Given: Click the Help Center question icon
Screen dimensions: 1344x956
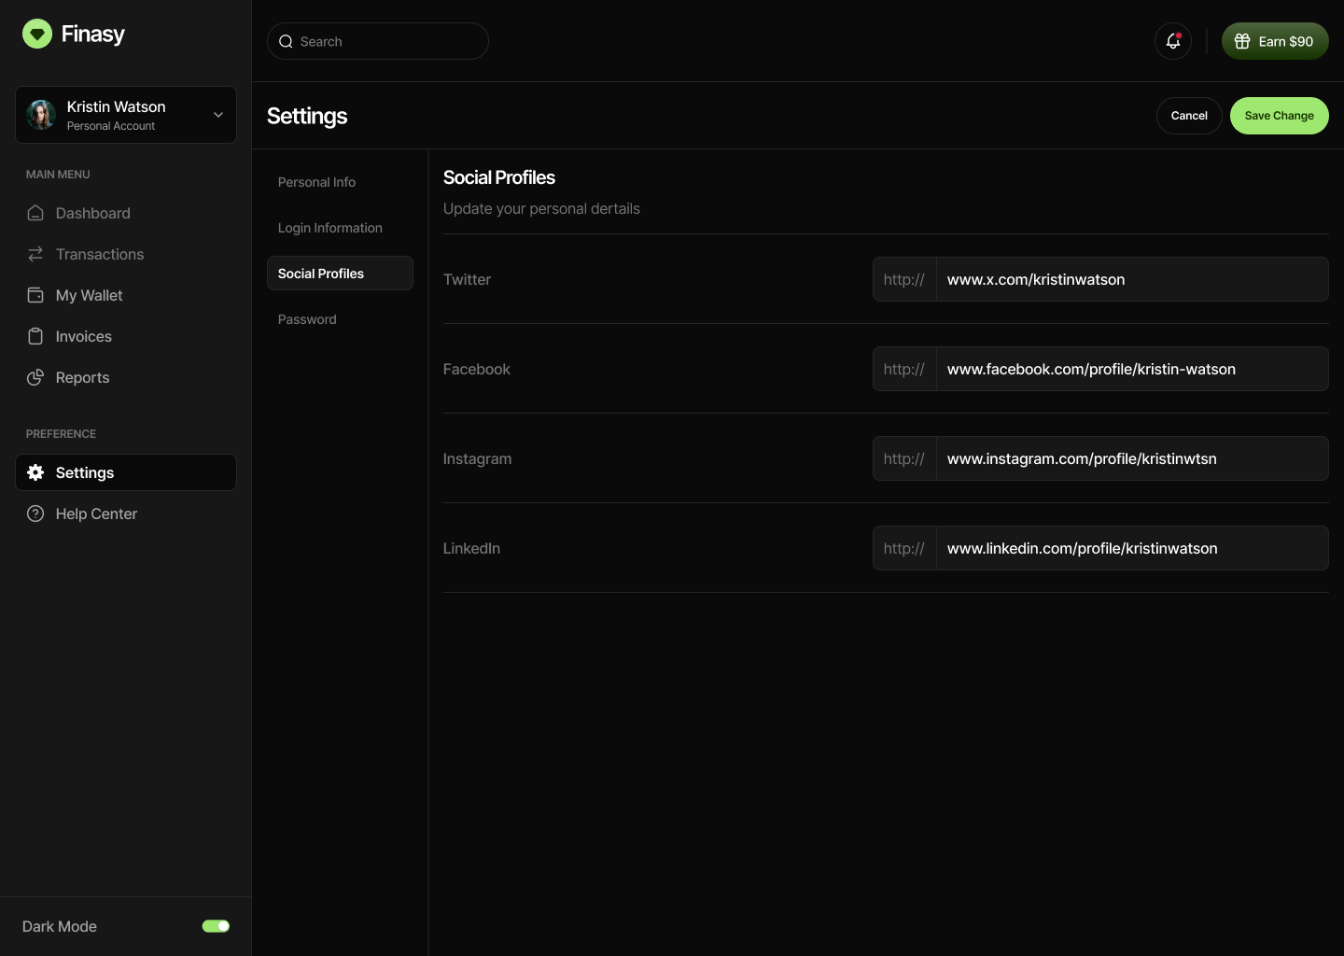Looking at the screenshot, I should click(35, 513).
